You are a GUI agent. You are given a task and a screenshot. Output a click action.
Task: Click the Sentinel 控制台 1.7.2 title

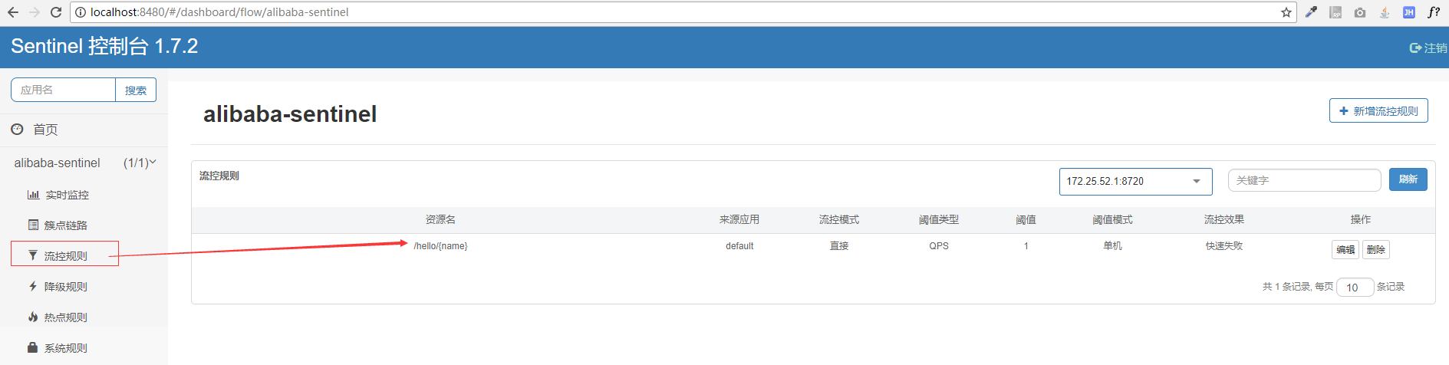pos(104,46)
